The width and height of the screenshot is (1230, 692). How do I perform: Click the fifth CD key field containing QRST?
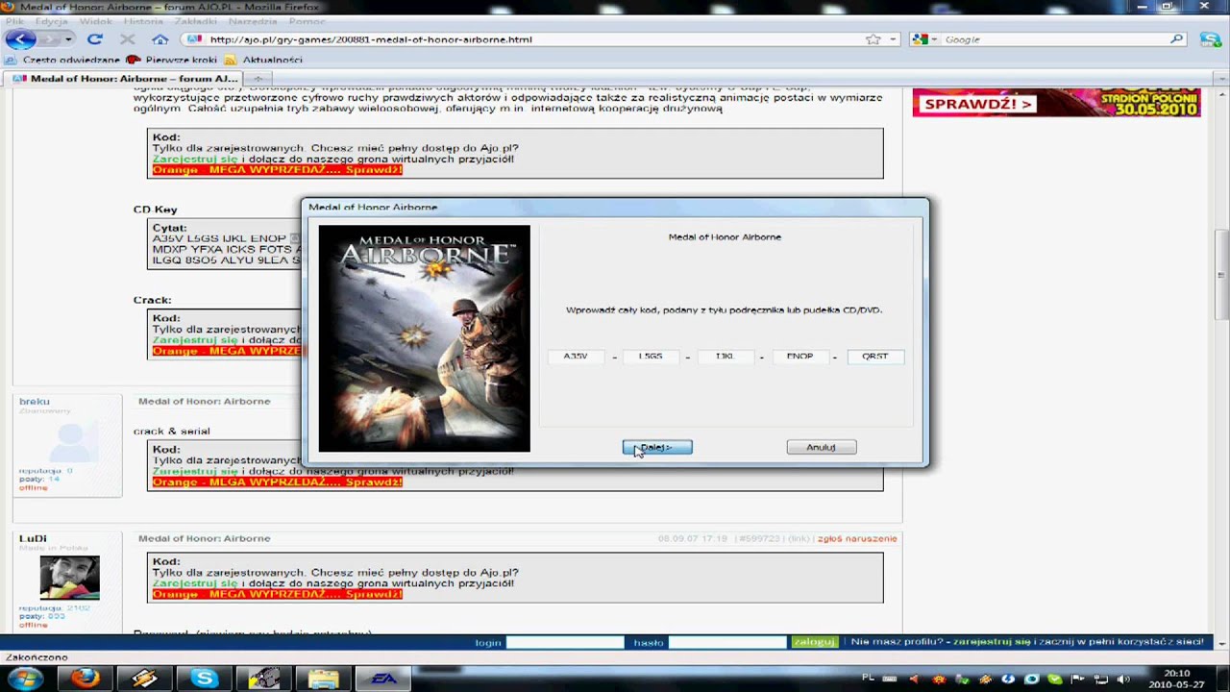tap(874, 356)
